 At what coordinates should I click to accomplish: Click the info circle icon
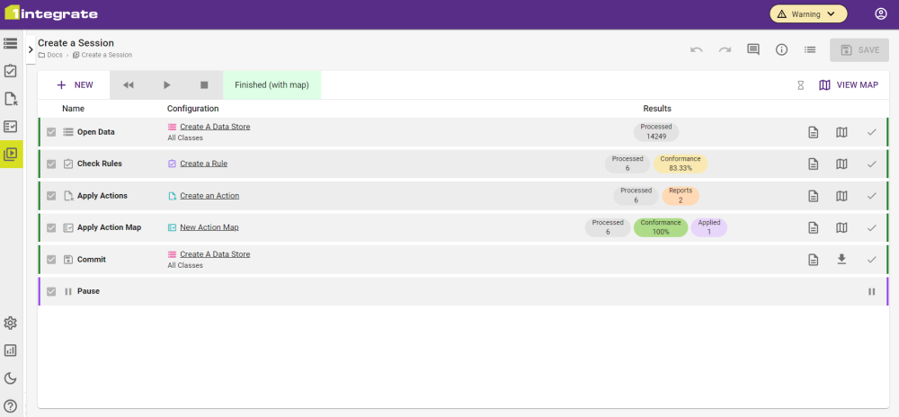click(x=781, y=49)
